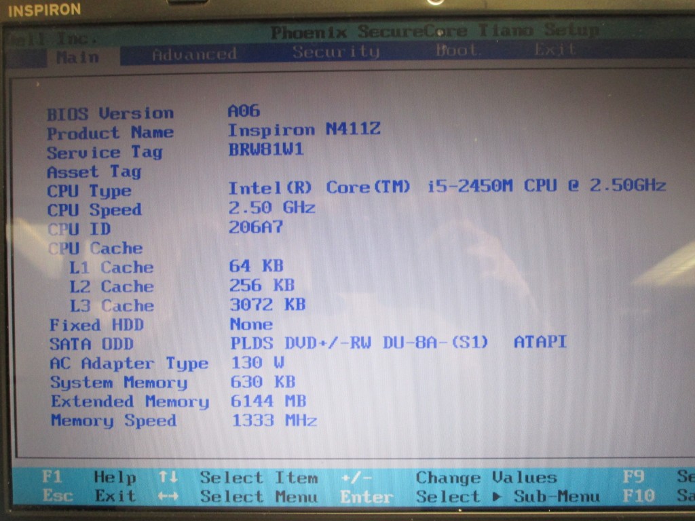
Task: Select the 64 KB cache value
Action: (256, 266)
